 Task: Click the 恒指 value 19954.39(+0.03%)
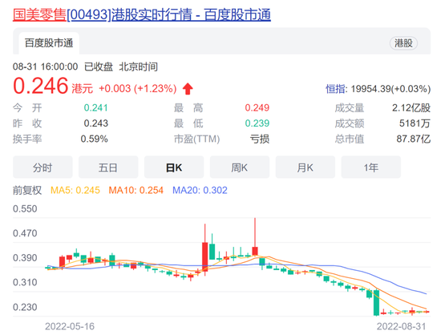[x=390, y=89]
